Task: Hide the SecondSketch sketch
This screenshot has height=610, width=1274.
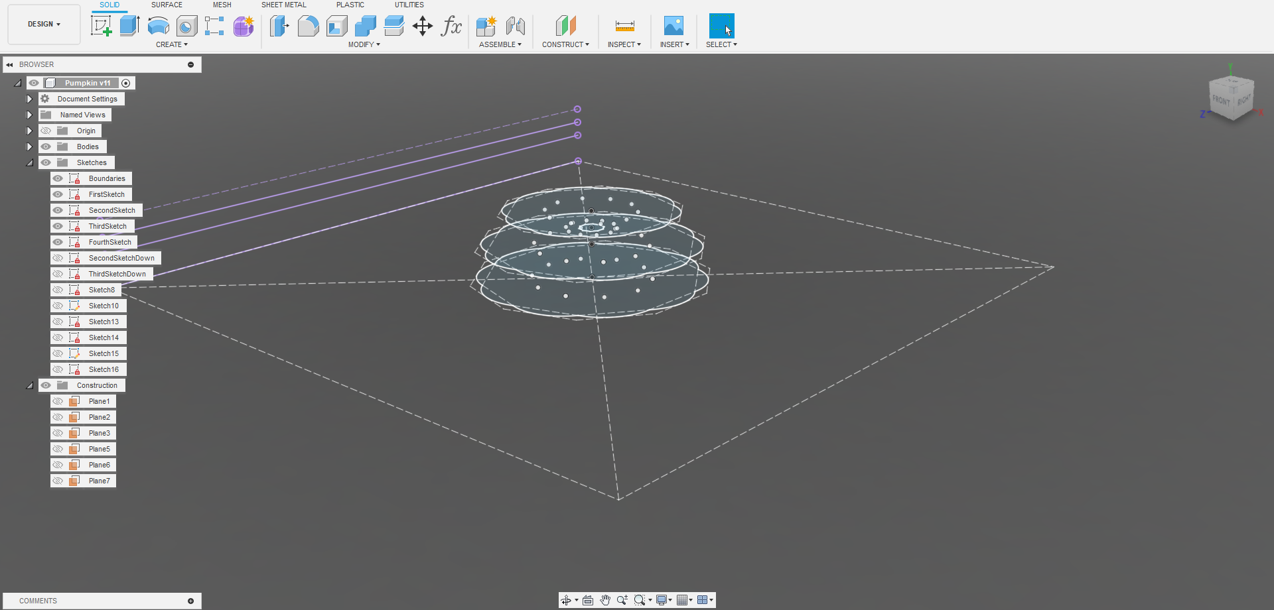Action: 58,210
